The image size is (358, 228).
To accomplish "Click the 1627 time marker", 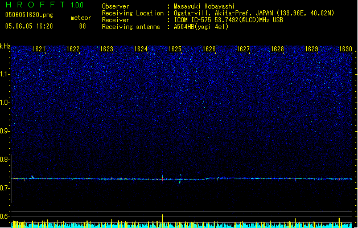I will [x=244, y=48].
